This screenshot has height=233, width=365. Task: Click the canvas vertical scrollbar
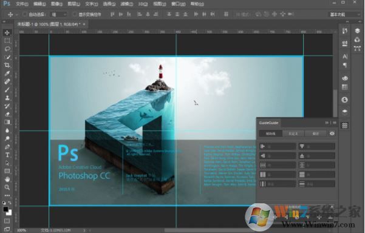pyautogui.click(x=335, y=103)
